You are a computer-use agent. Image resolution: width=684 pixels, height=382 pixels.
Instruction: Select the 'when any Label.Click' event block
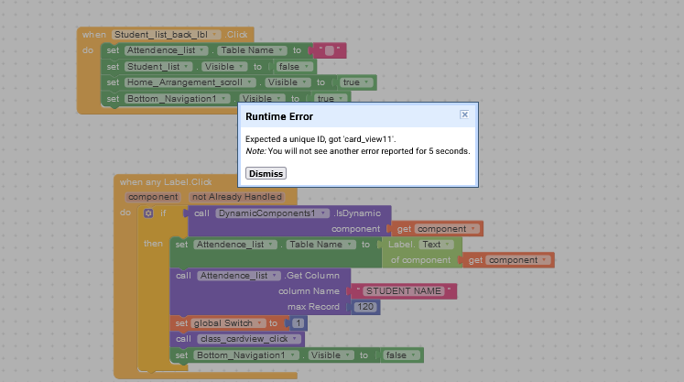[x=166, y=182]
